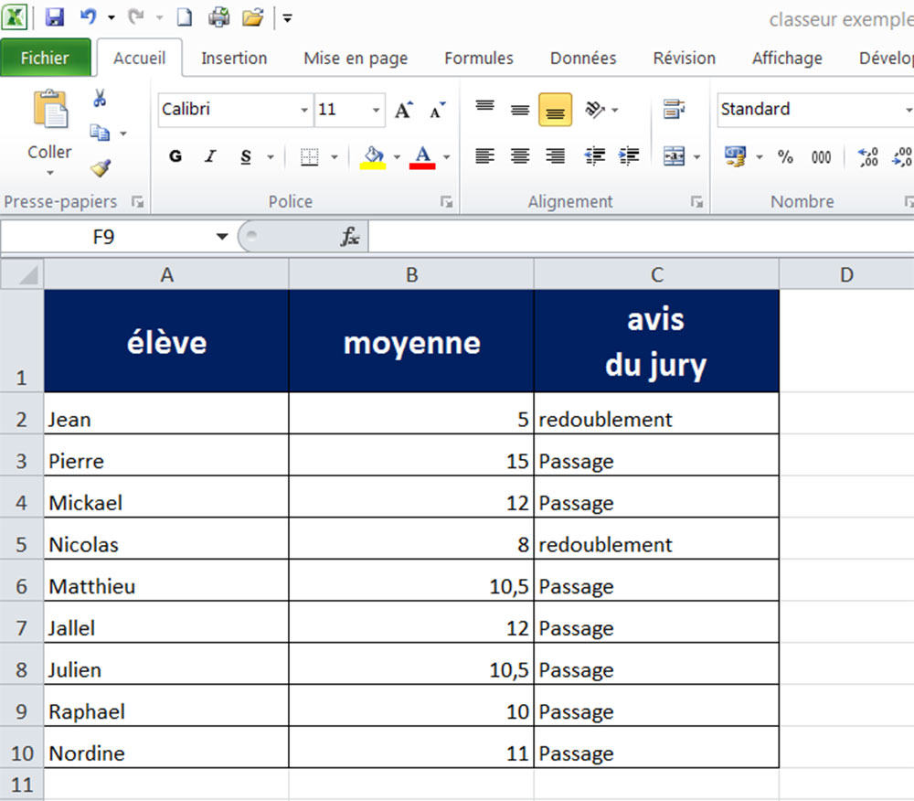This screenshot has width=914, height=801.
Task: Click the Save icon in quick access toolbar
Action: [x=54, y=16]
